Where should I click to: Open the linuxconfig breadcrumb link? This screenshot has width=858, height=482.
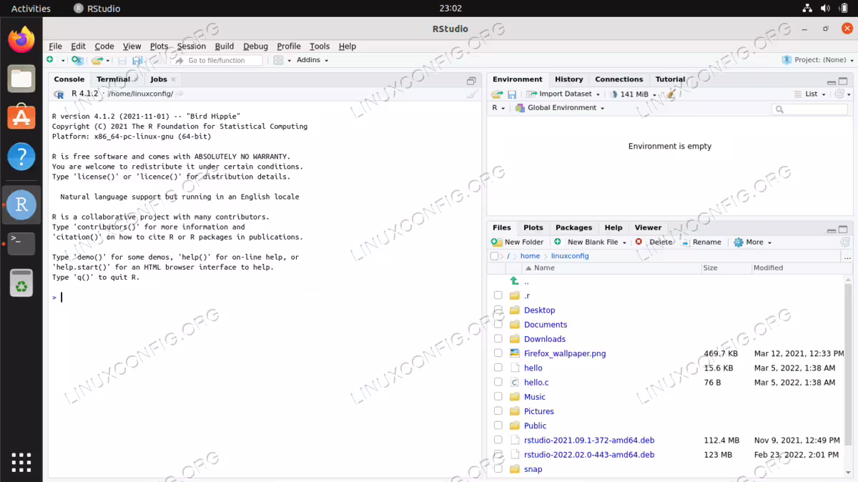569,256
